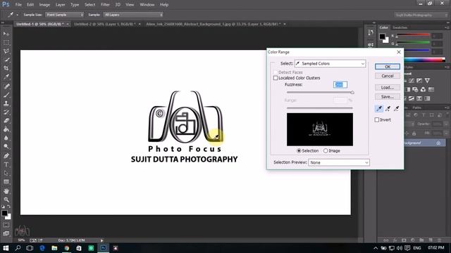Select the Type tool
This screenshot has width=451, height=253.
coord(6,164)
